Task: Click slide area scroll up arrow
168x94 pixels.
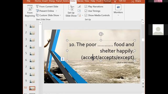Action: tap(143, 23)
